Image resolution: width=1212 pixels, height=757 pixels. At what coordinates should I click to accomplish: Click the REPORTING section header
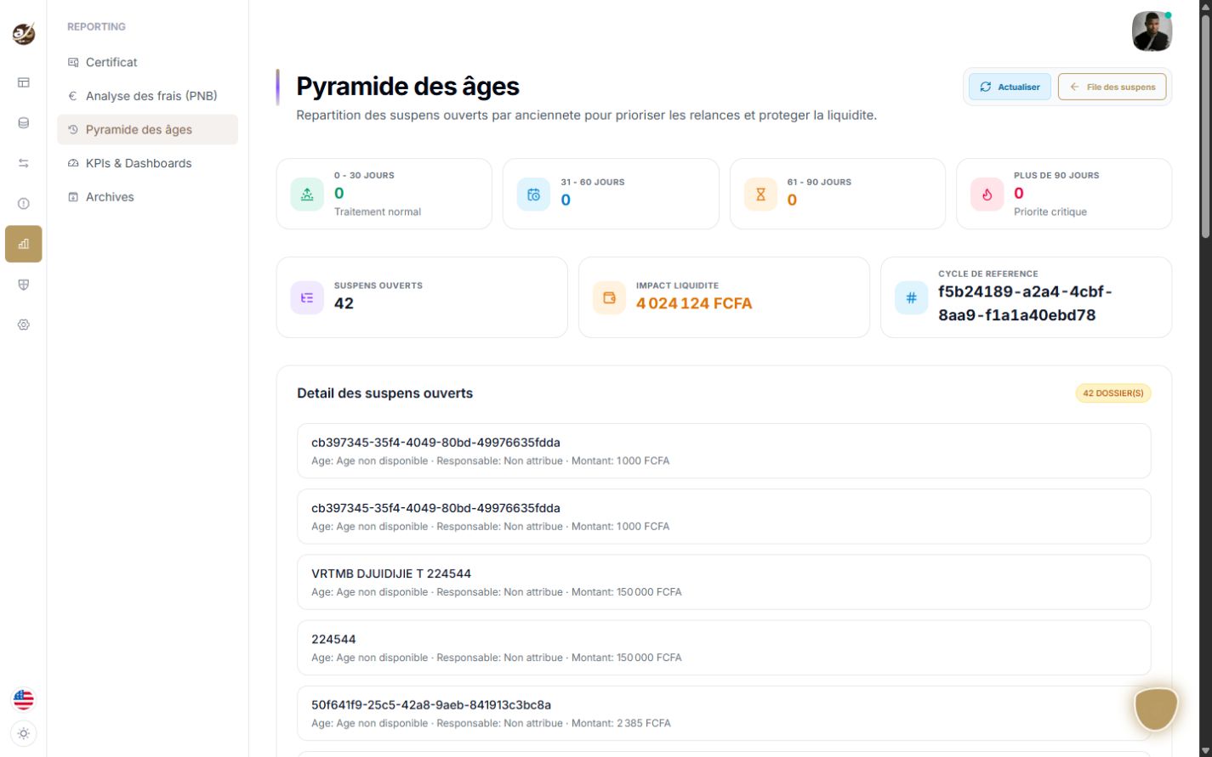(96, 26)
